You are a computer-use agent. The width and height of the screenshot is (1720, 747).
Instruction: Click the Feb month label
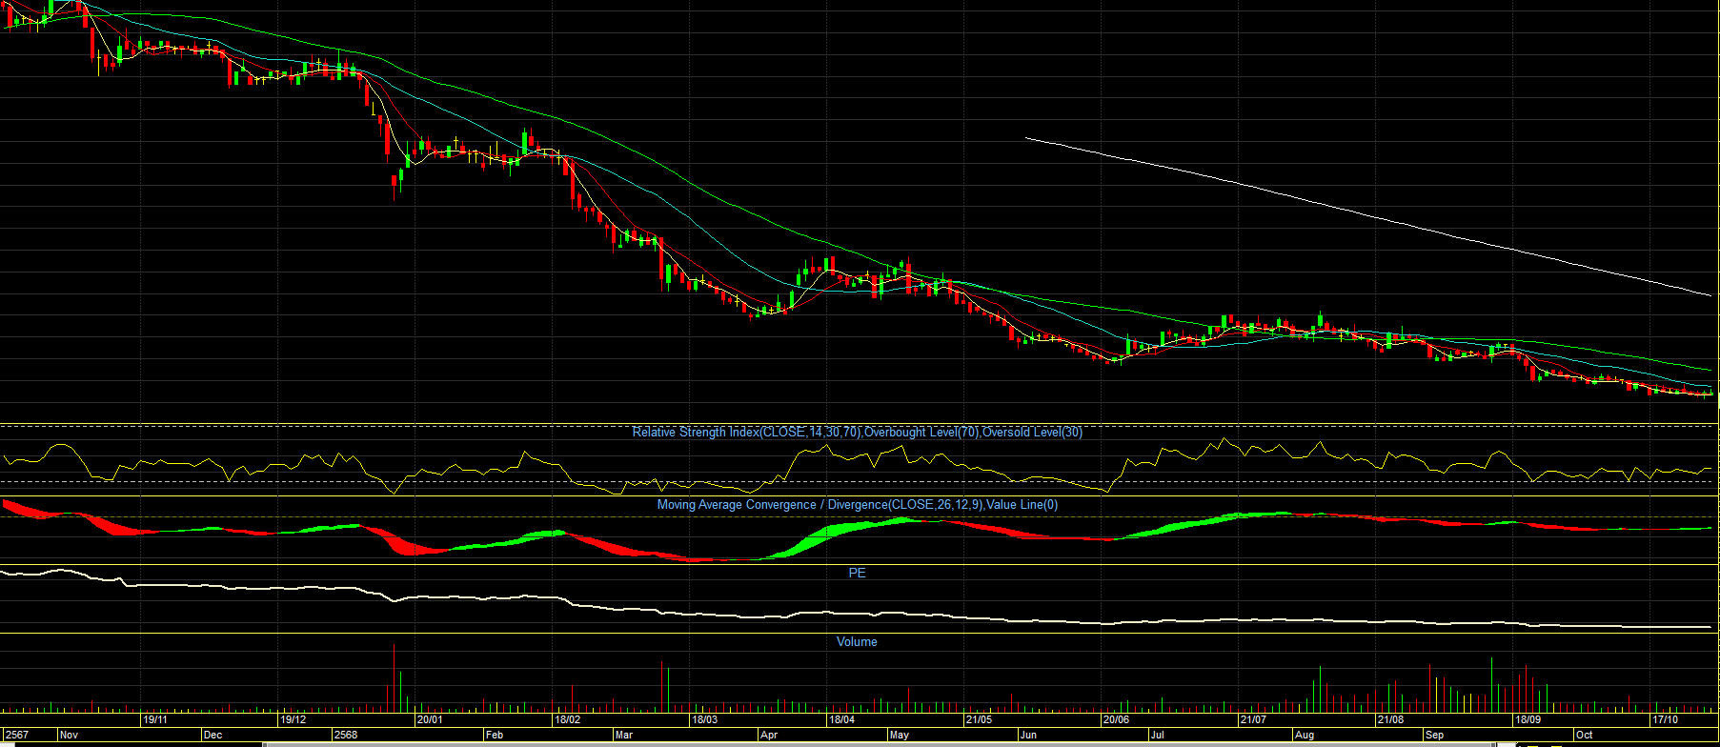(495, 736)
